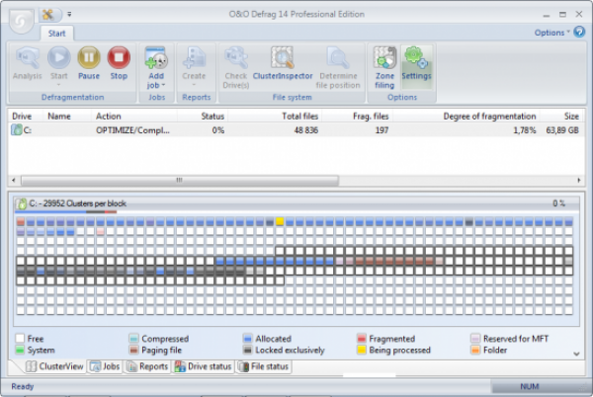Viewport: 593px width, 397px height.
Task: Switch to the ClusterView tab
Action: coord(54,366)
